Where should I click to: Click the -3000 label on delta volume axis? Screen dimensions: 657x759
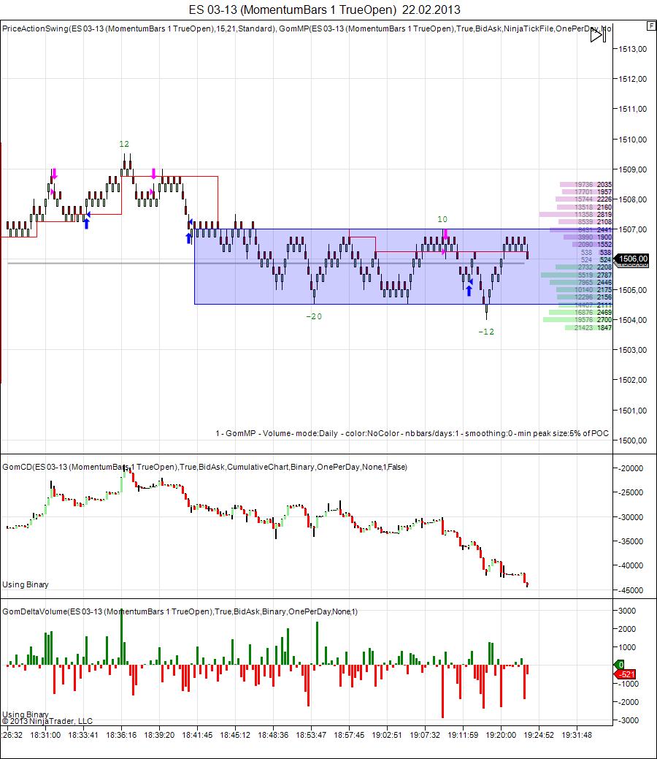pyautogui.click(x=629, y=721)
